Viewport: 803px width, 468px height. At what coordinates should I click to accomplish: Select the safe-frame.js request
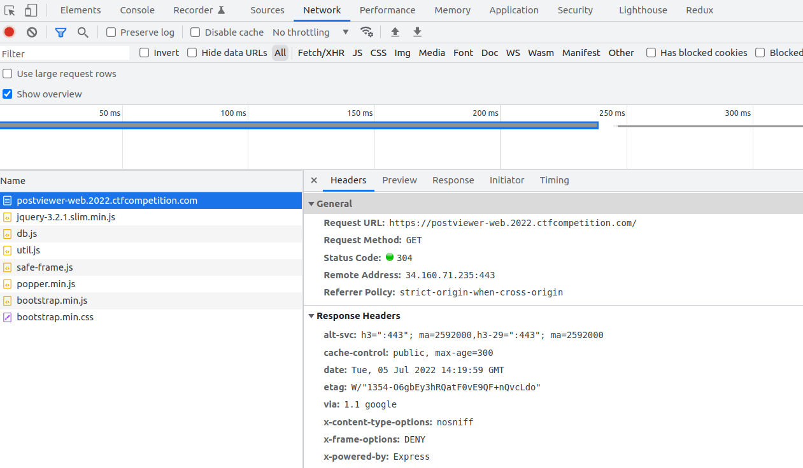[x=151, y=267]
